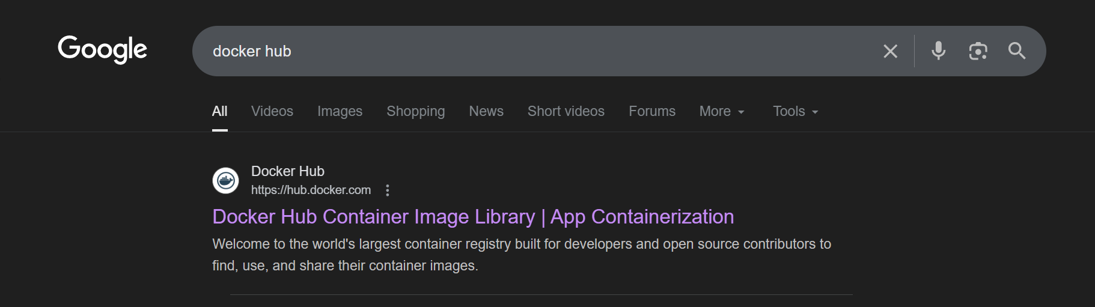Switch to the Images tab

pyautogui.click(x=340, y=112)
